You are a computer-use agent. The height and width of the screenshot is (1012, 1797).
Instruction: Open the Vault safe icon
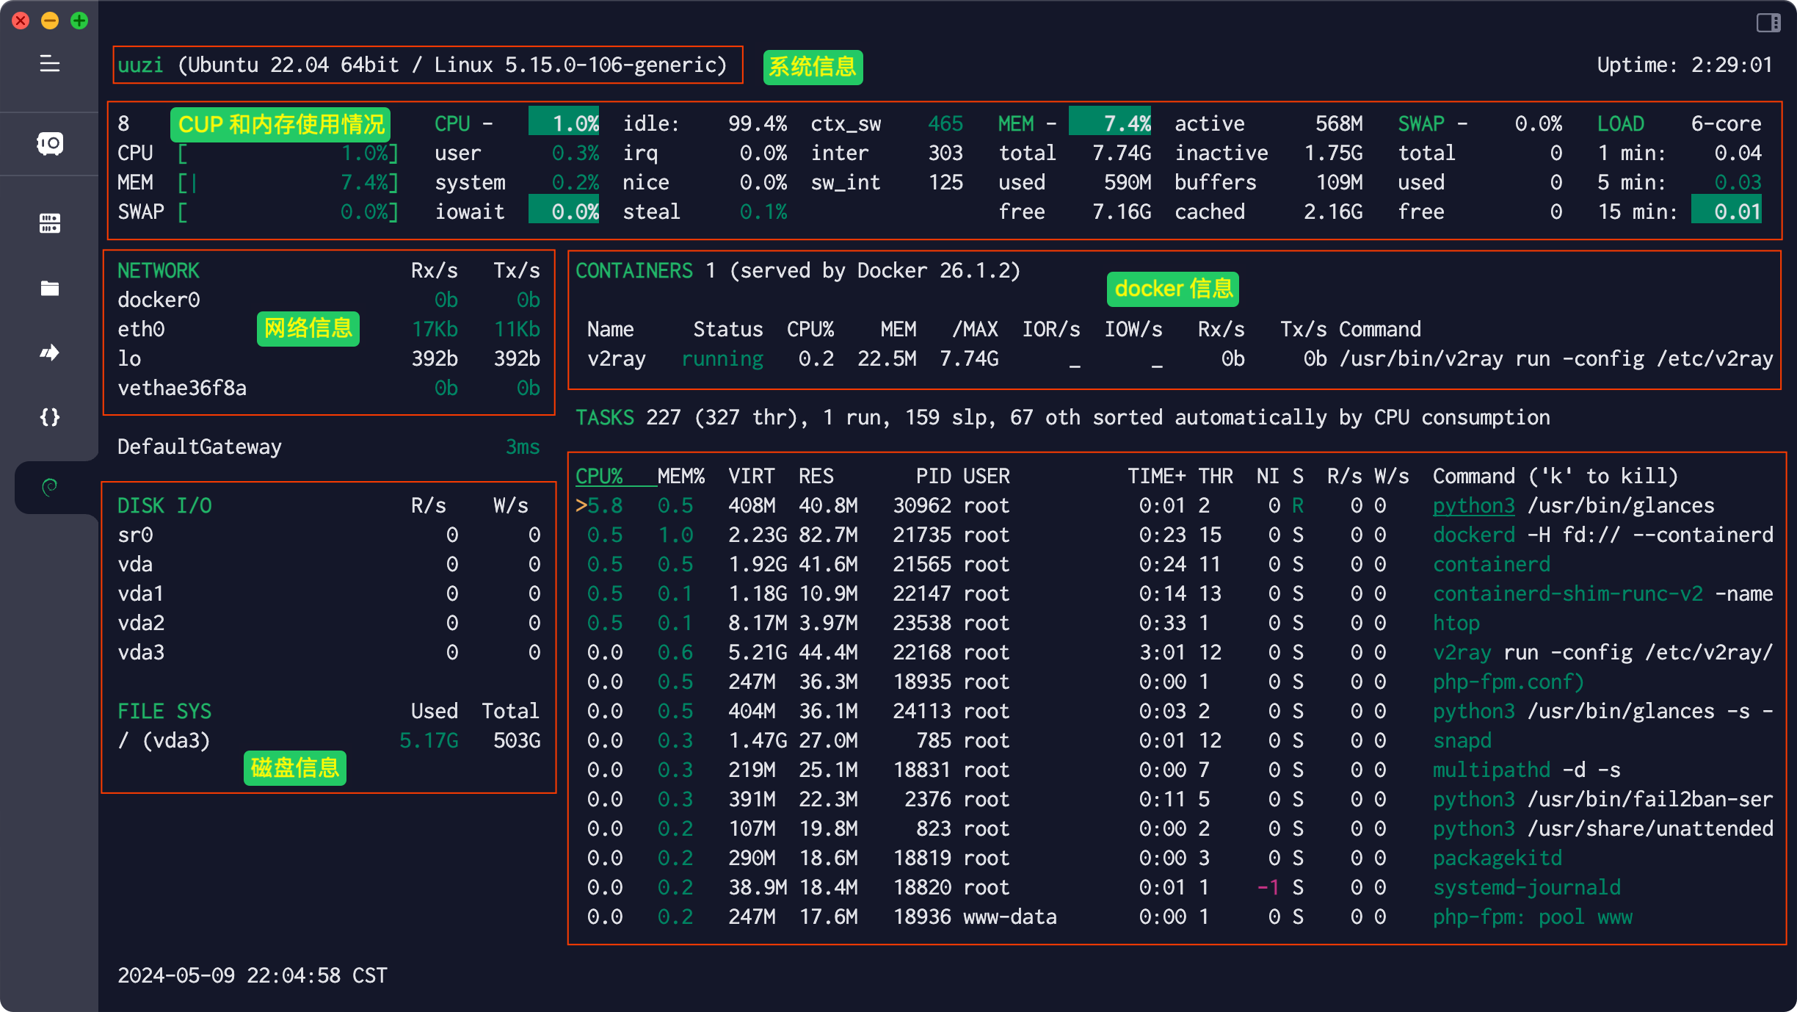tap(49, 143)
